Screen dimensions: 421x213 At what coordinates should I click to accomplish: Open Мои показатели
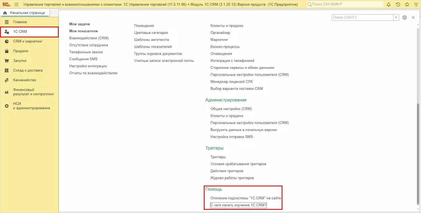pos(84,31)
